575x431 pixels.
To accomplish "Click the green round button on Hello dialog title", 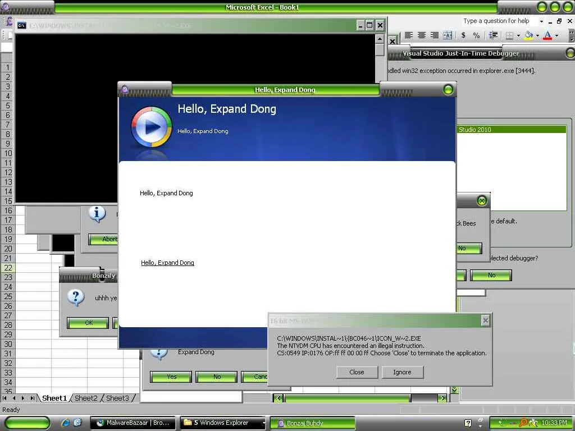I will pos(448,89).
